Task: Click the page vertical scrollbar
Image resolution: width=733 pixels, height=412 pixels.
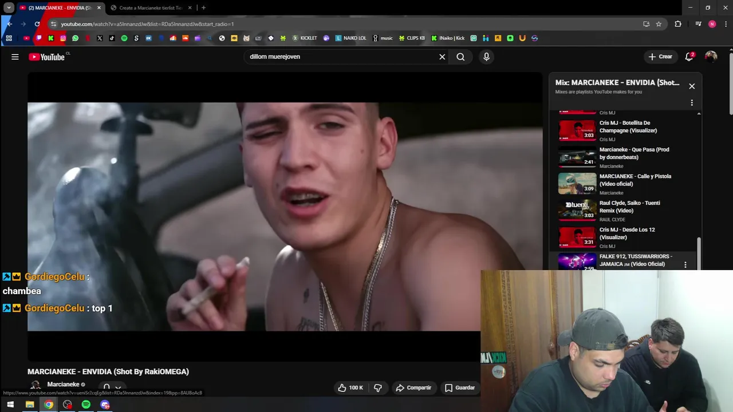Action: click(x=730, y=83)
